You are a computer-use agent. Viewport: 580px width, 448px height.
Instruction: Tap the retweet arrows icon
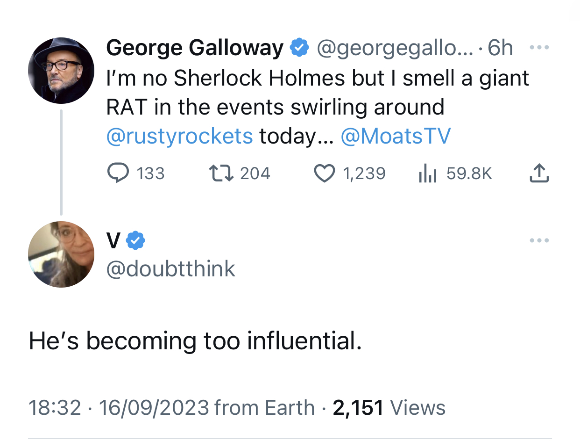click(x=221, y=173)
